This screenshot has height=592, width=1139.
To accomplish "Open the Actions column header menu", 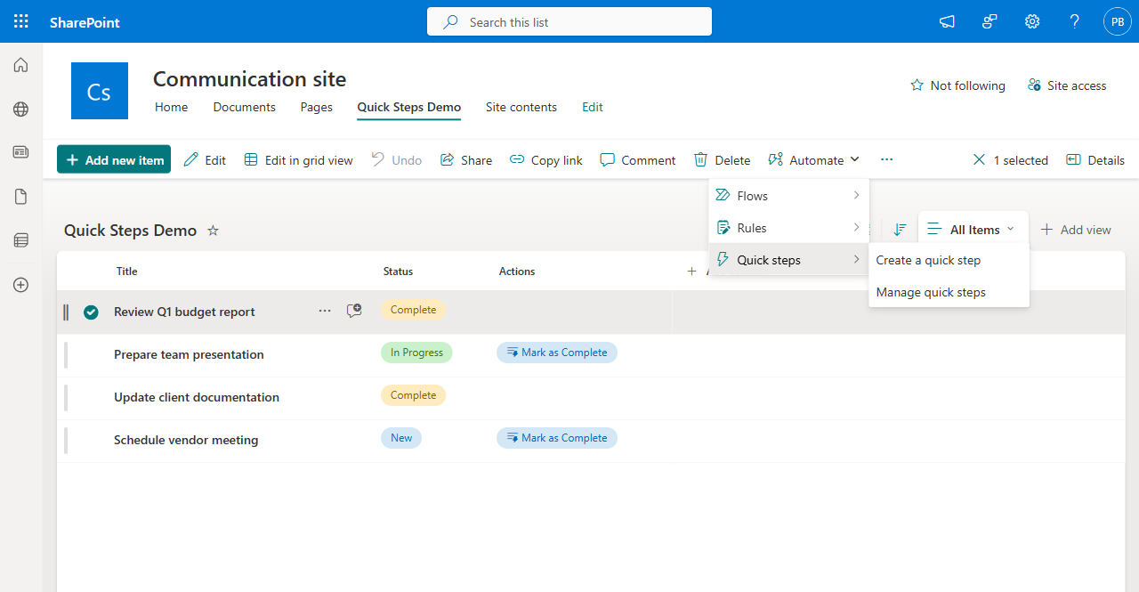I will [x=517, y=272].
